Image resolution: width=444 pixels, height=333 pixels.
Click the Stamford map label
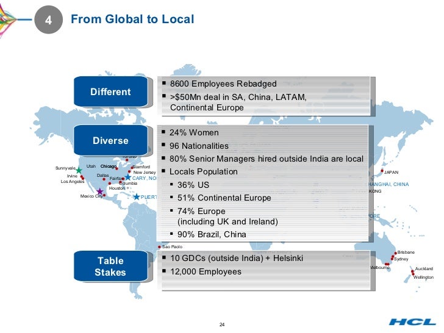click(141, 167)
